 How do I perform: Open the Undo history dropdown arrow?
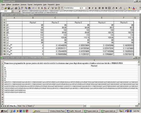click(36, 8)
